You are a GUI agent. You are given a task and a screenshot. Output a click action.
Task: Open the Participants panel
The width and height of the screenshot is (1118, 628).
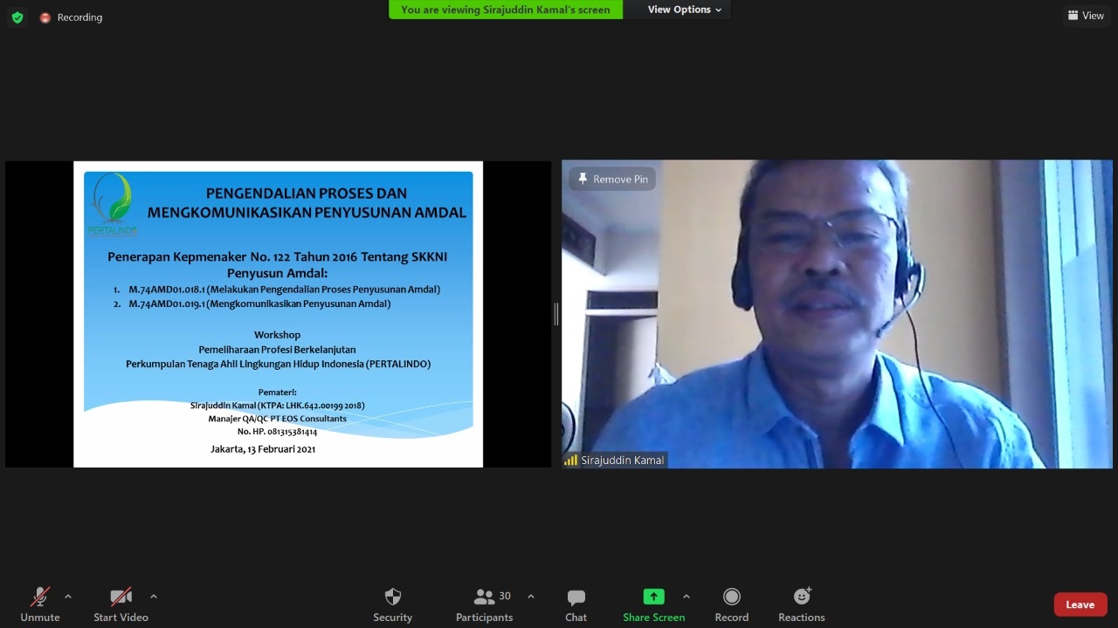[484, 597]
